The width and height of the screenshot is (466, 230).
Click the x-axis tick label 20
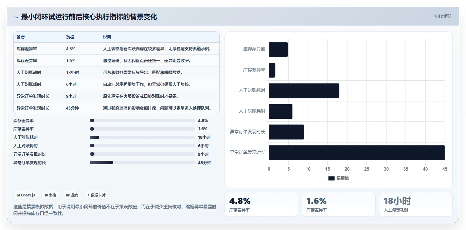tap(347, 169)
